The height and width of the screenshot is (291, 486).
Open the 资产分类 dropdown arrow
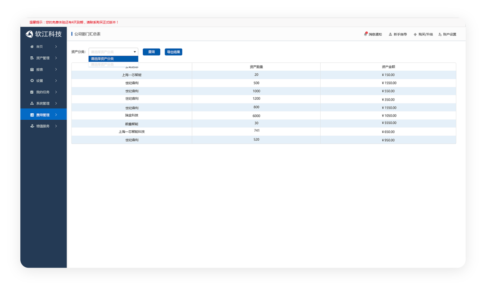point(135,52)
